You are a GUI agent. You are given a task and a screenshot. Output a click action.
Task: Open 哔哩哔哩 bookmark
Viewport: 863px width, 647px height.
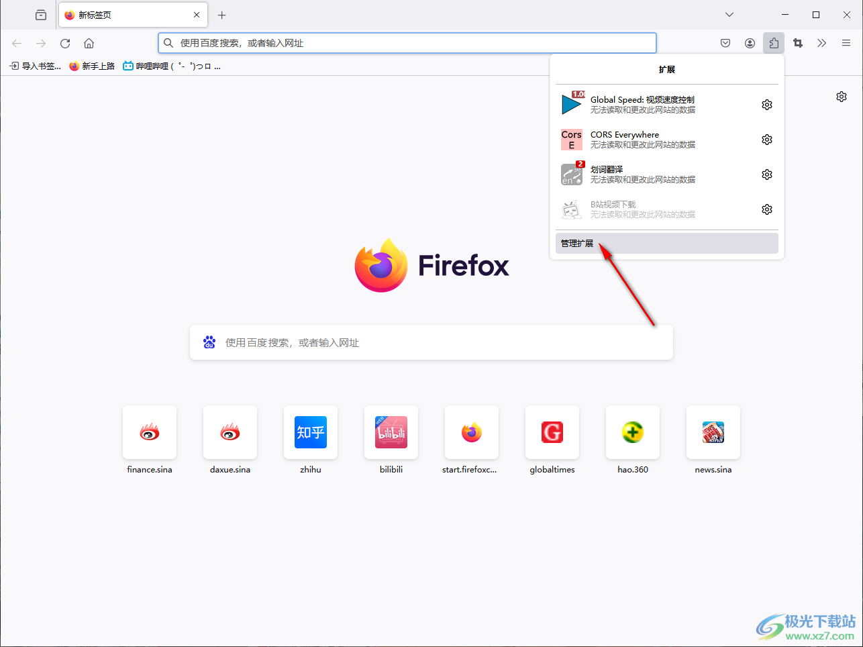pos(172,66)
